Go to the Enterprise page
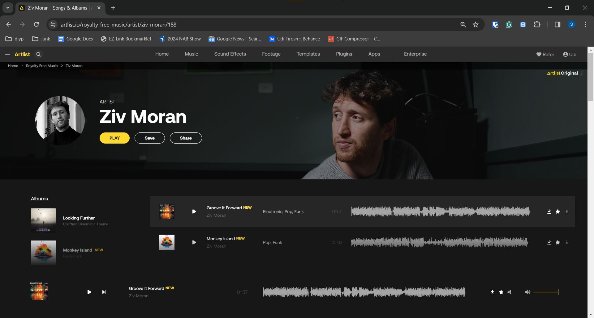 [x=415, y=54]
